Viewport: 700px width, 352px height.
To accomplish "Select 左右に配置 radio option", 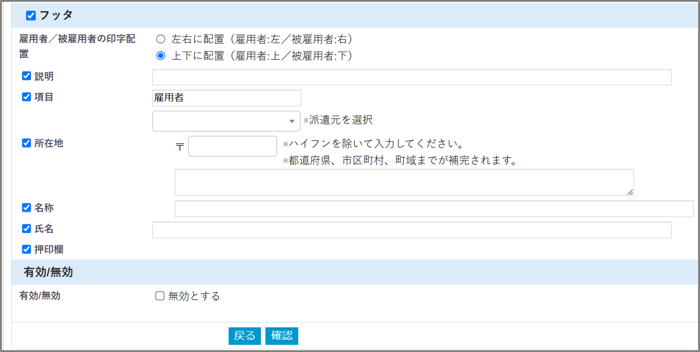I will tap(160, 39).
